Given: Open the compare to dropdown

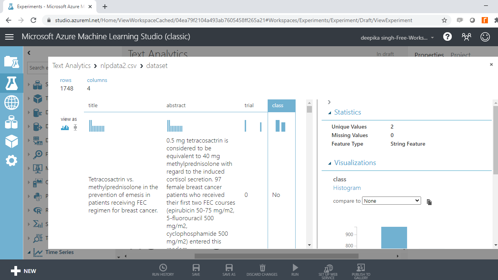Looking at the screenshot, I should coord(392,201).
